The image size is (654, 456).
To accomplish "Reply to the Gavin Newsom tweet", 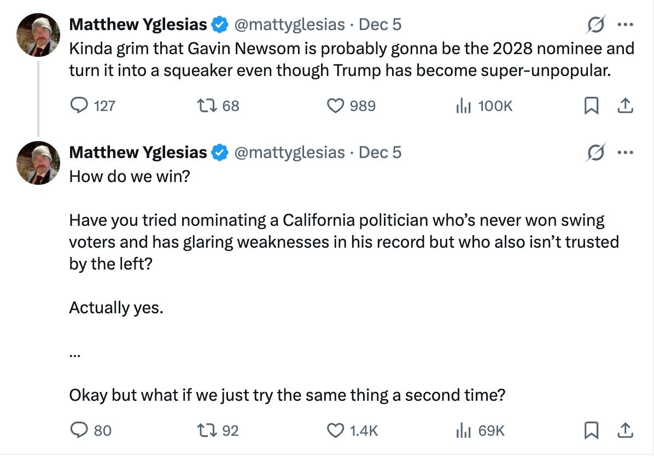I will [80, 106].
